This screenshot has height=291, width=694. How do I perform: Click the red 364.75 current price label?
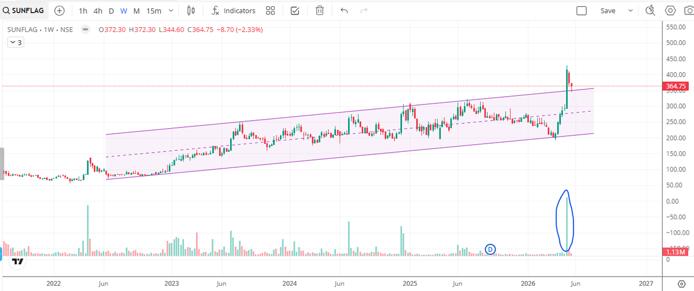[676, 87]
